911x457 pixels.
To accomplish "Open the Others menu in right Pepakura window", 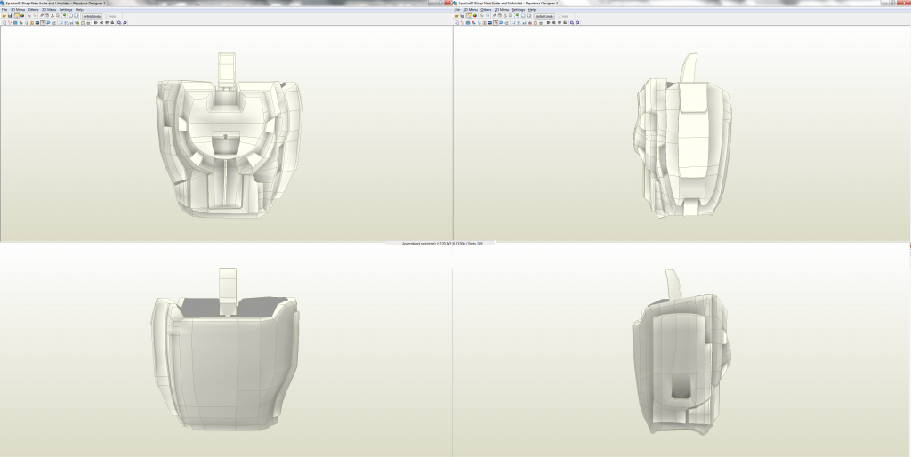I will point(486,10).
